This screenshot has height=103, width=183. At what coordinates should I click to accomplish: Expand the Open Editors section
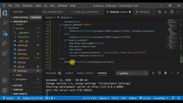(x=26, y=17)
